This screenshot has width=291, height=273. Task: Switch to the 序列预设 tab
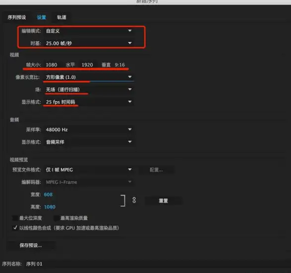coord(17,17)
